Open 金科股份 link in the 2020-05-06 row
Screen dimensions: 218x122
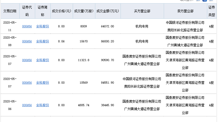[x=42, y=105]
